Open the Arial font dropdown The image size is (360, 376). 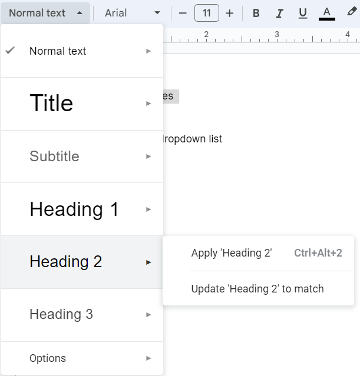coord(132,13)
